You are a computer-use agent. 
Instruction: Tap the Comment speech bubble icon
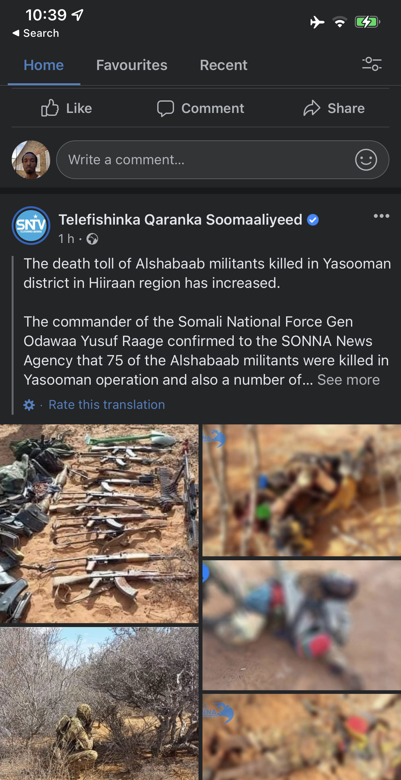165,108
